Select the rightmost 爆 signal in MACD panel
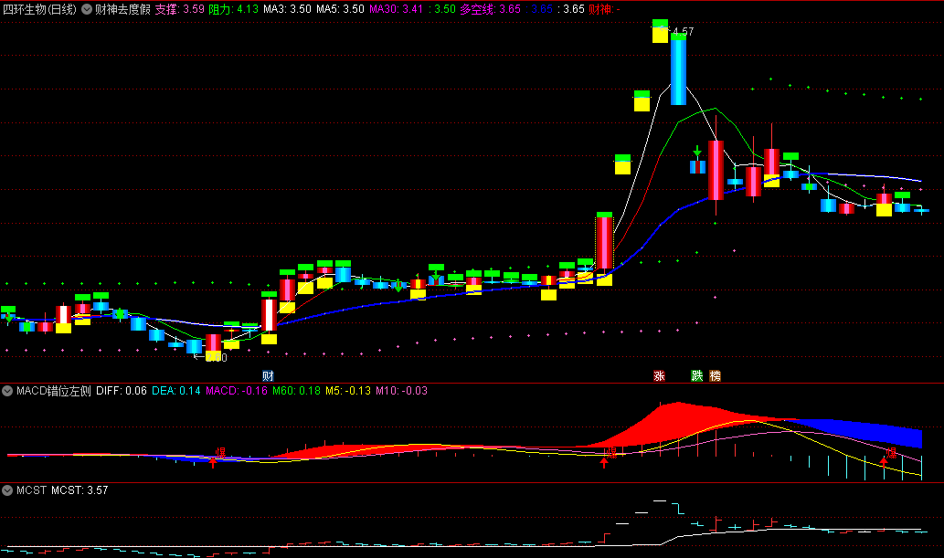Image resolution: width=944 pixels, height=558 pixels. (891, 453)
